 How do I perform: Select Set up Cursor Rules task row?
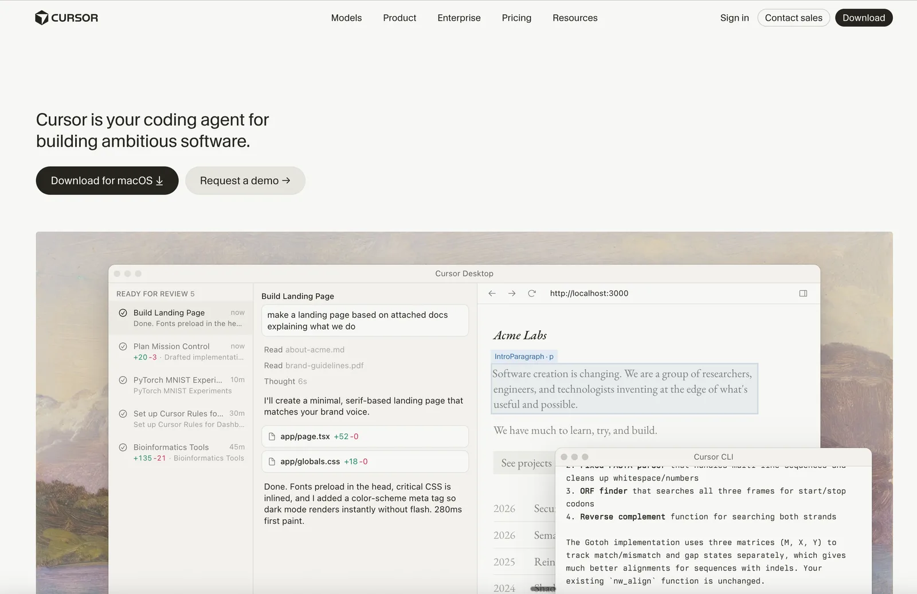pyautogui.click(x=181, y=419)
